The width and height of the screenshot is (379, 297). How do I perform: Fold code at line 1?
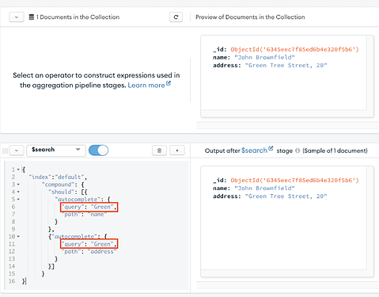click(18, 169)
